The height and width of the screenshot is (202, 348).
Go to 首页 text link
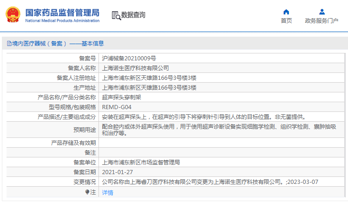tap(286, 20)
